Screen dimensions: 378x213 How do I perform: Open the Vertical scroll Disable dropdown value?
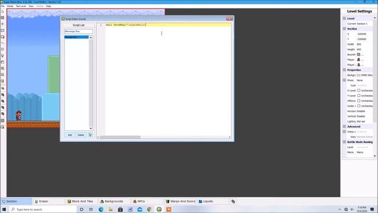[x=361, y=116]
